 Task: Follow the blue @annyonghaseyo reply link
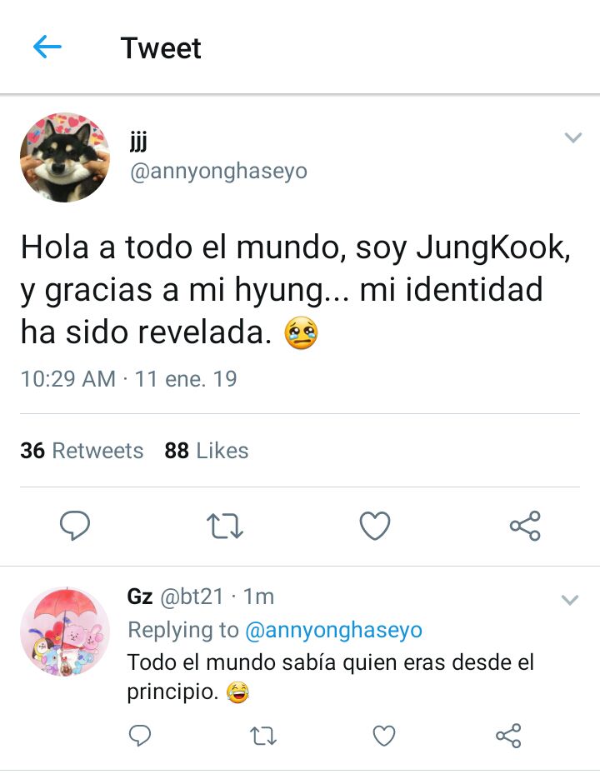click(334, 630)
